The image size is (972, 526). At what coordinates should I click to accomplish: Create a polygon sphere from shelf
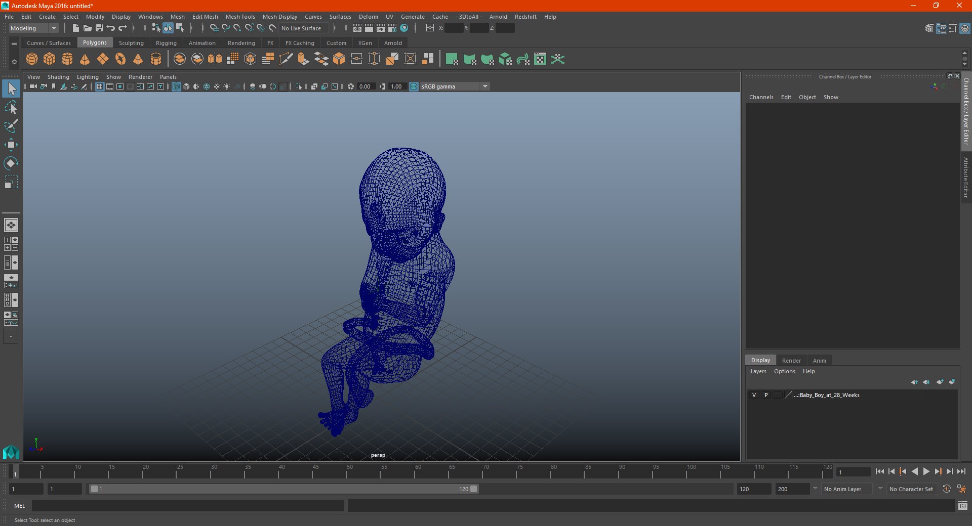point(32,59)
